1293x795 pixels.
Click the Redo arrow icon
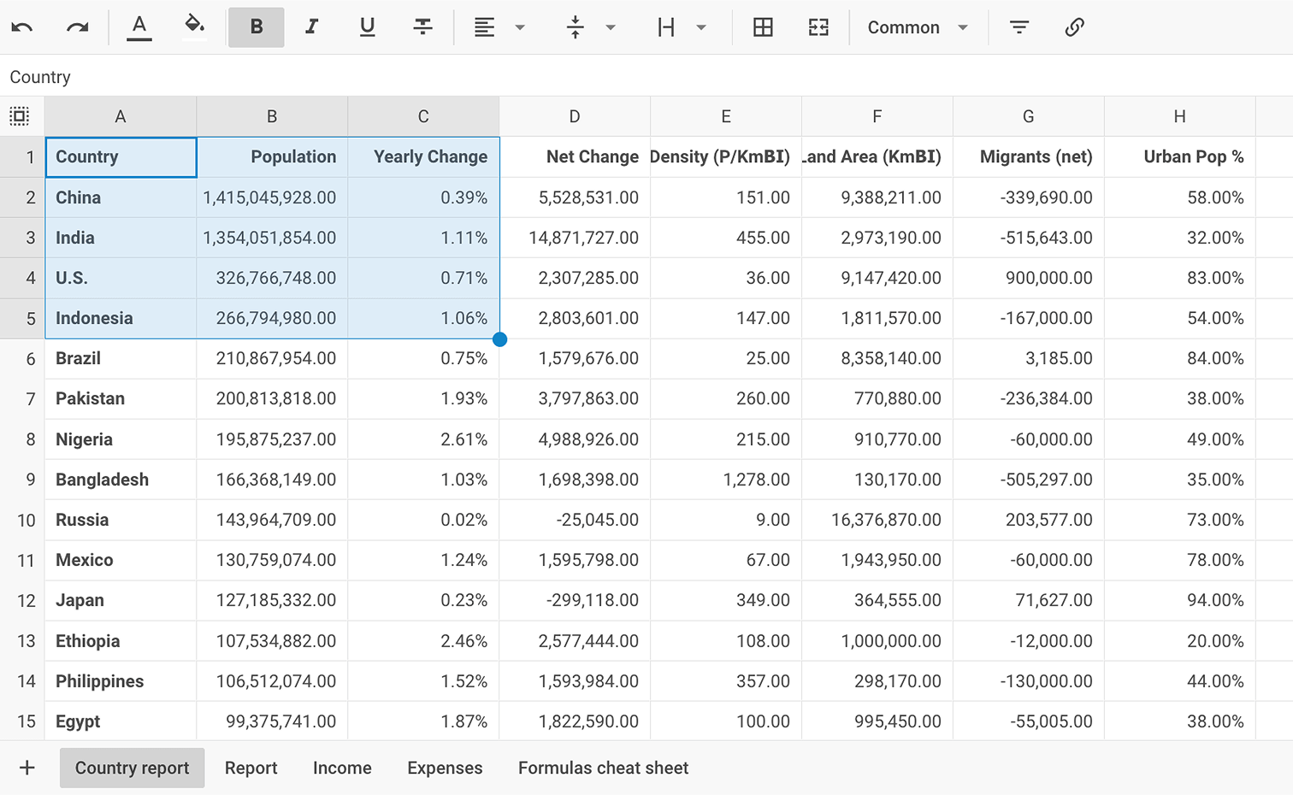click(x=78, y=27)
